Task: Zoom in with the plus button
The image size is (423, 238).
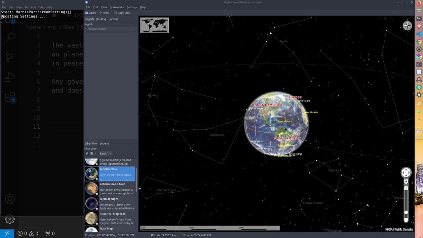Action: click(406, 188)
